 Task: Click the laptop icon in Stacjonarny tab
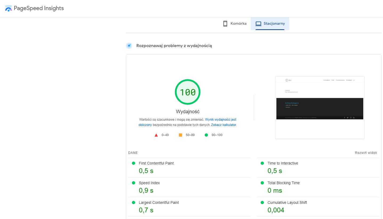pyautogui.click(x=258, y=24)
